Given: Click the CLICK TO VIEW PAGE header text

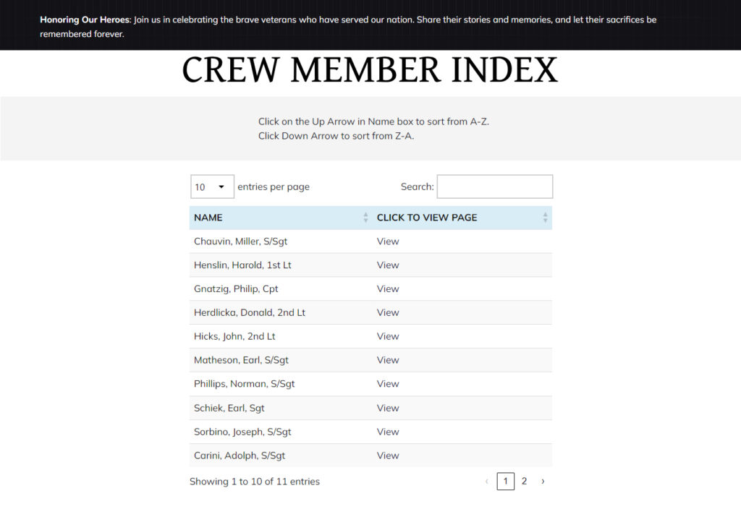Looking at the screenshot, I should tap(427, 218).
